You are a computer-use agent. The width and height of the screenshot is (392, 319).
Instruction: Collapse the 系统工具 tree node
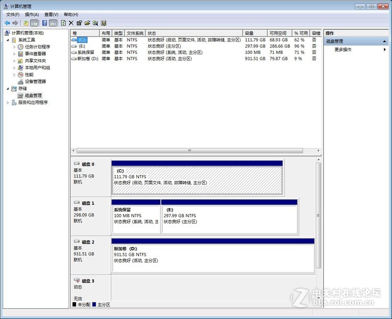pos(8,40)
